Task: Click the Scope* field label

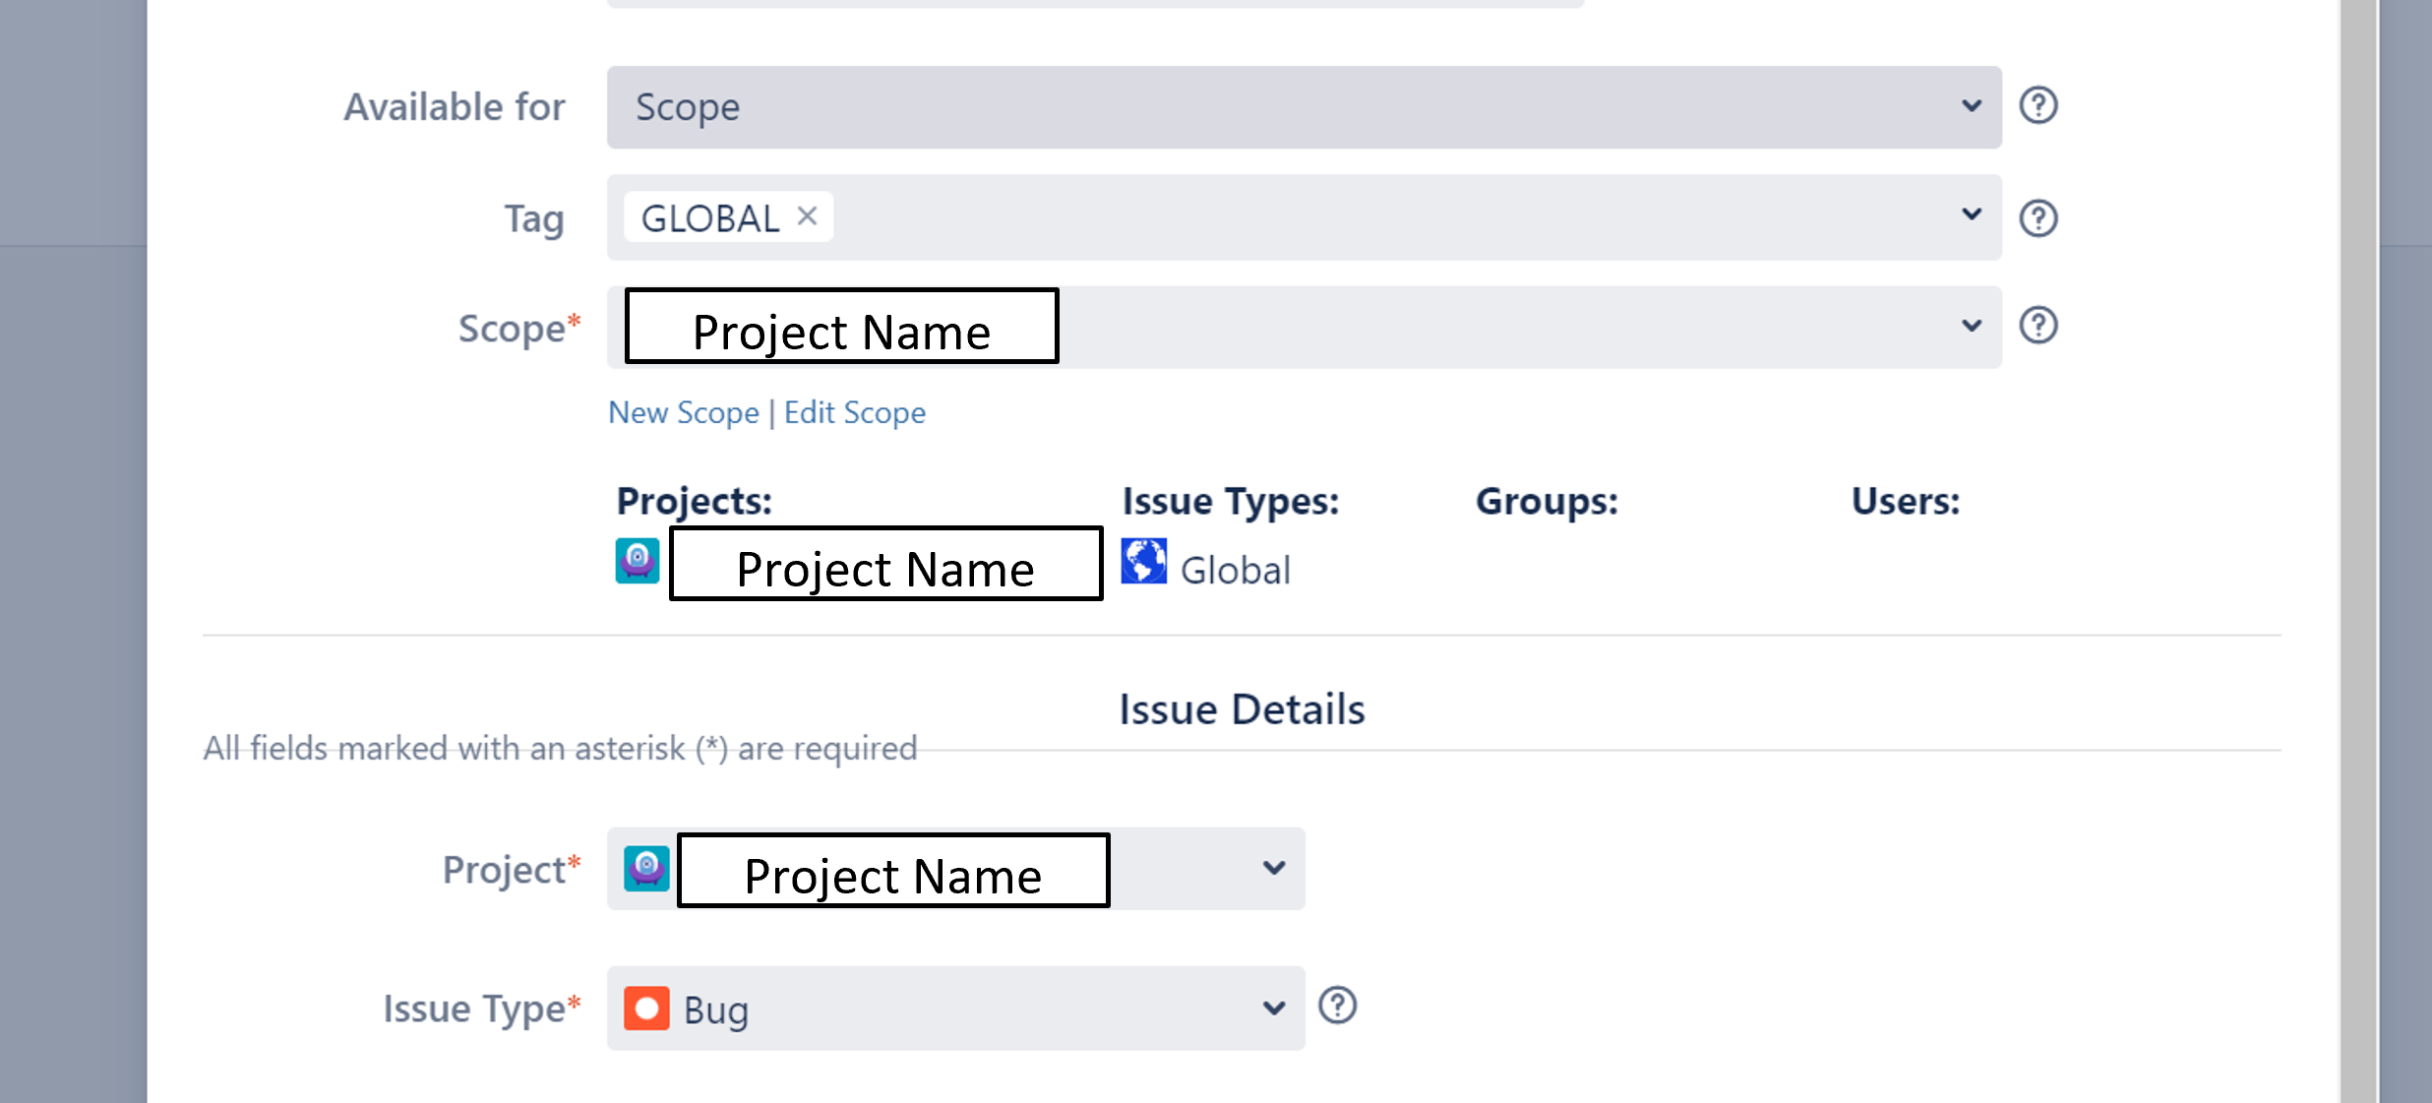Action: point(520,329)
